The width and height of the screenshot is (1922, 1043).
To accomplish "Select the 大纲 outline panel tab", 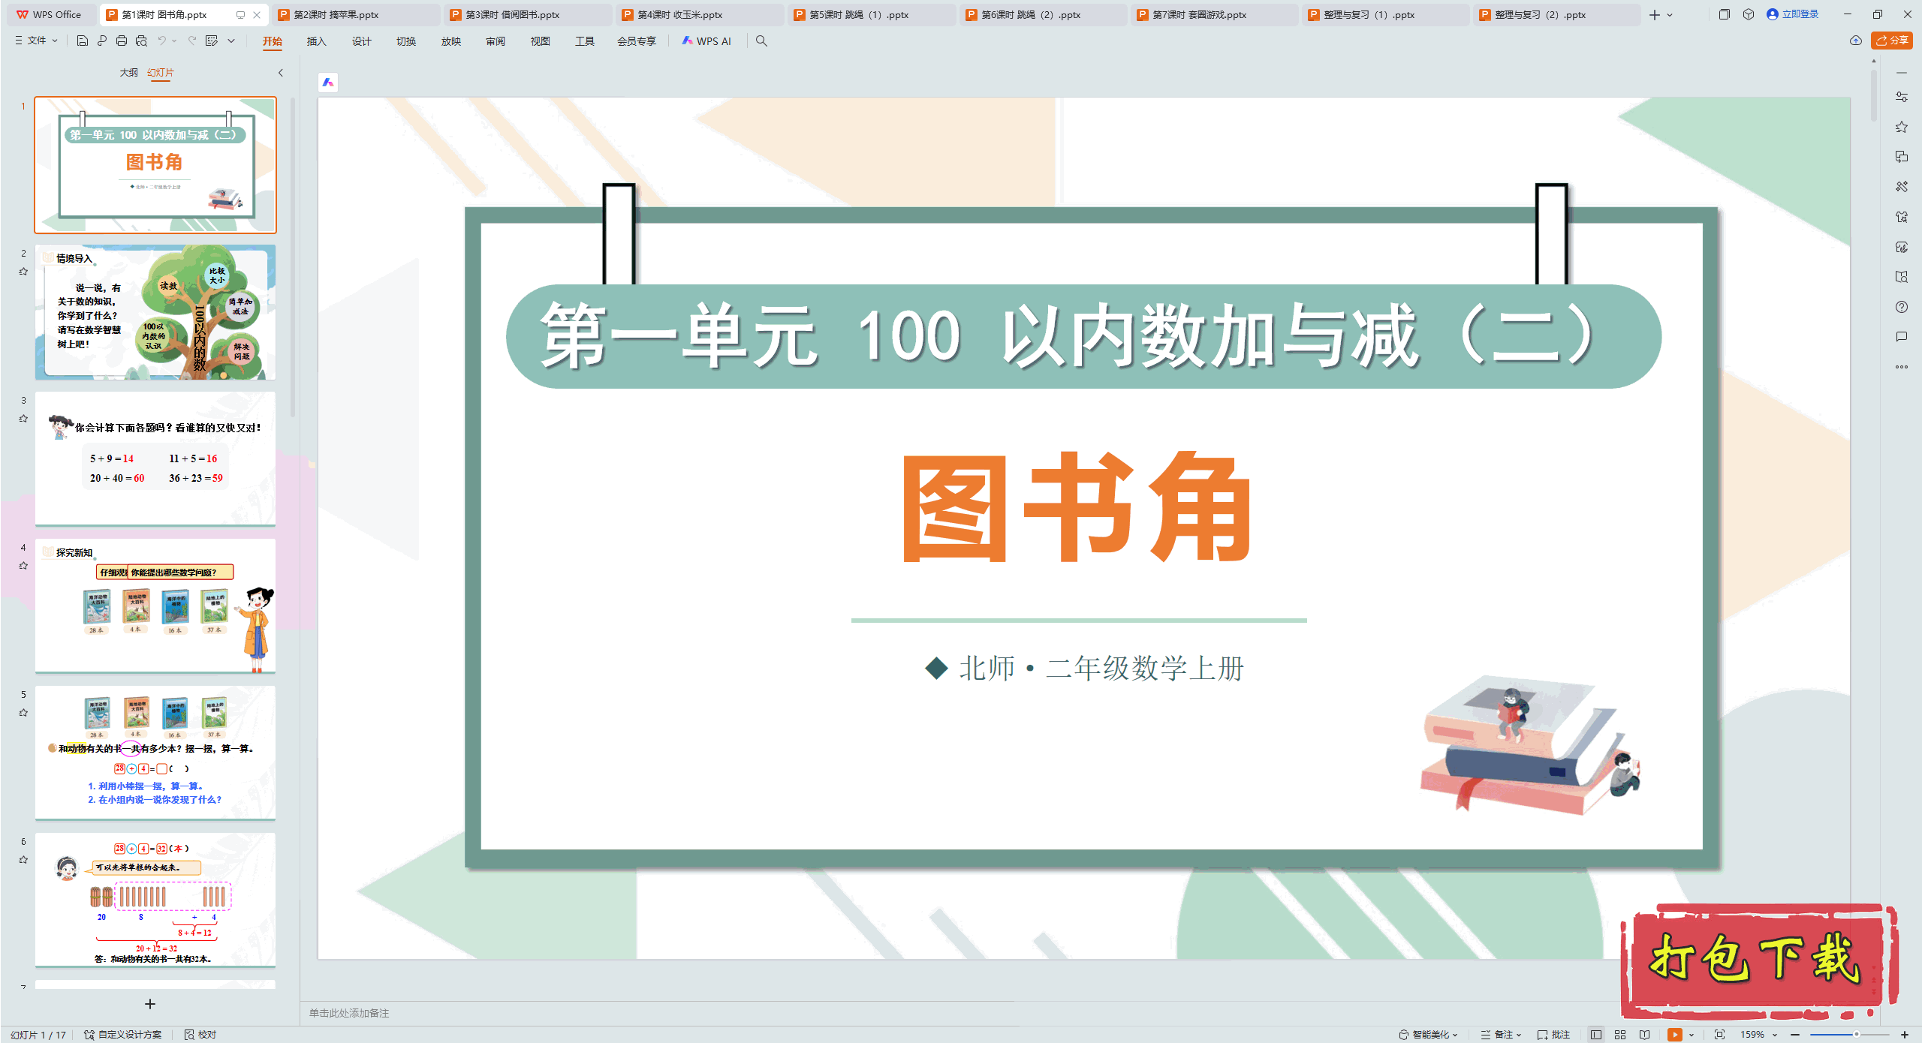I will tap(130, 73).
